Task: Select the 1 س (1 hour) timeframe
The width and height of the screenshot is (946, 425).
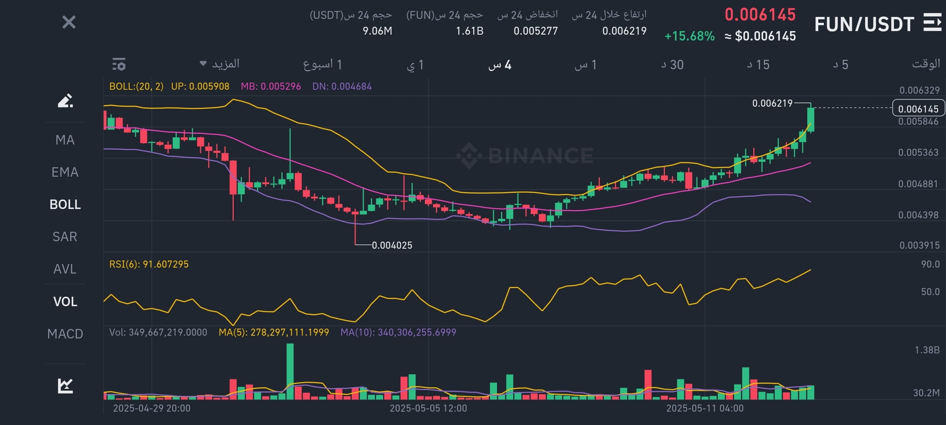Action: point(585,65)
